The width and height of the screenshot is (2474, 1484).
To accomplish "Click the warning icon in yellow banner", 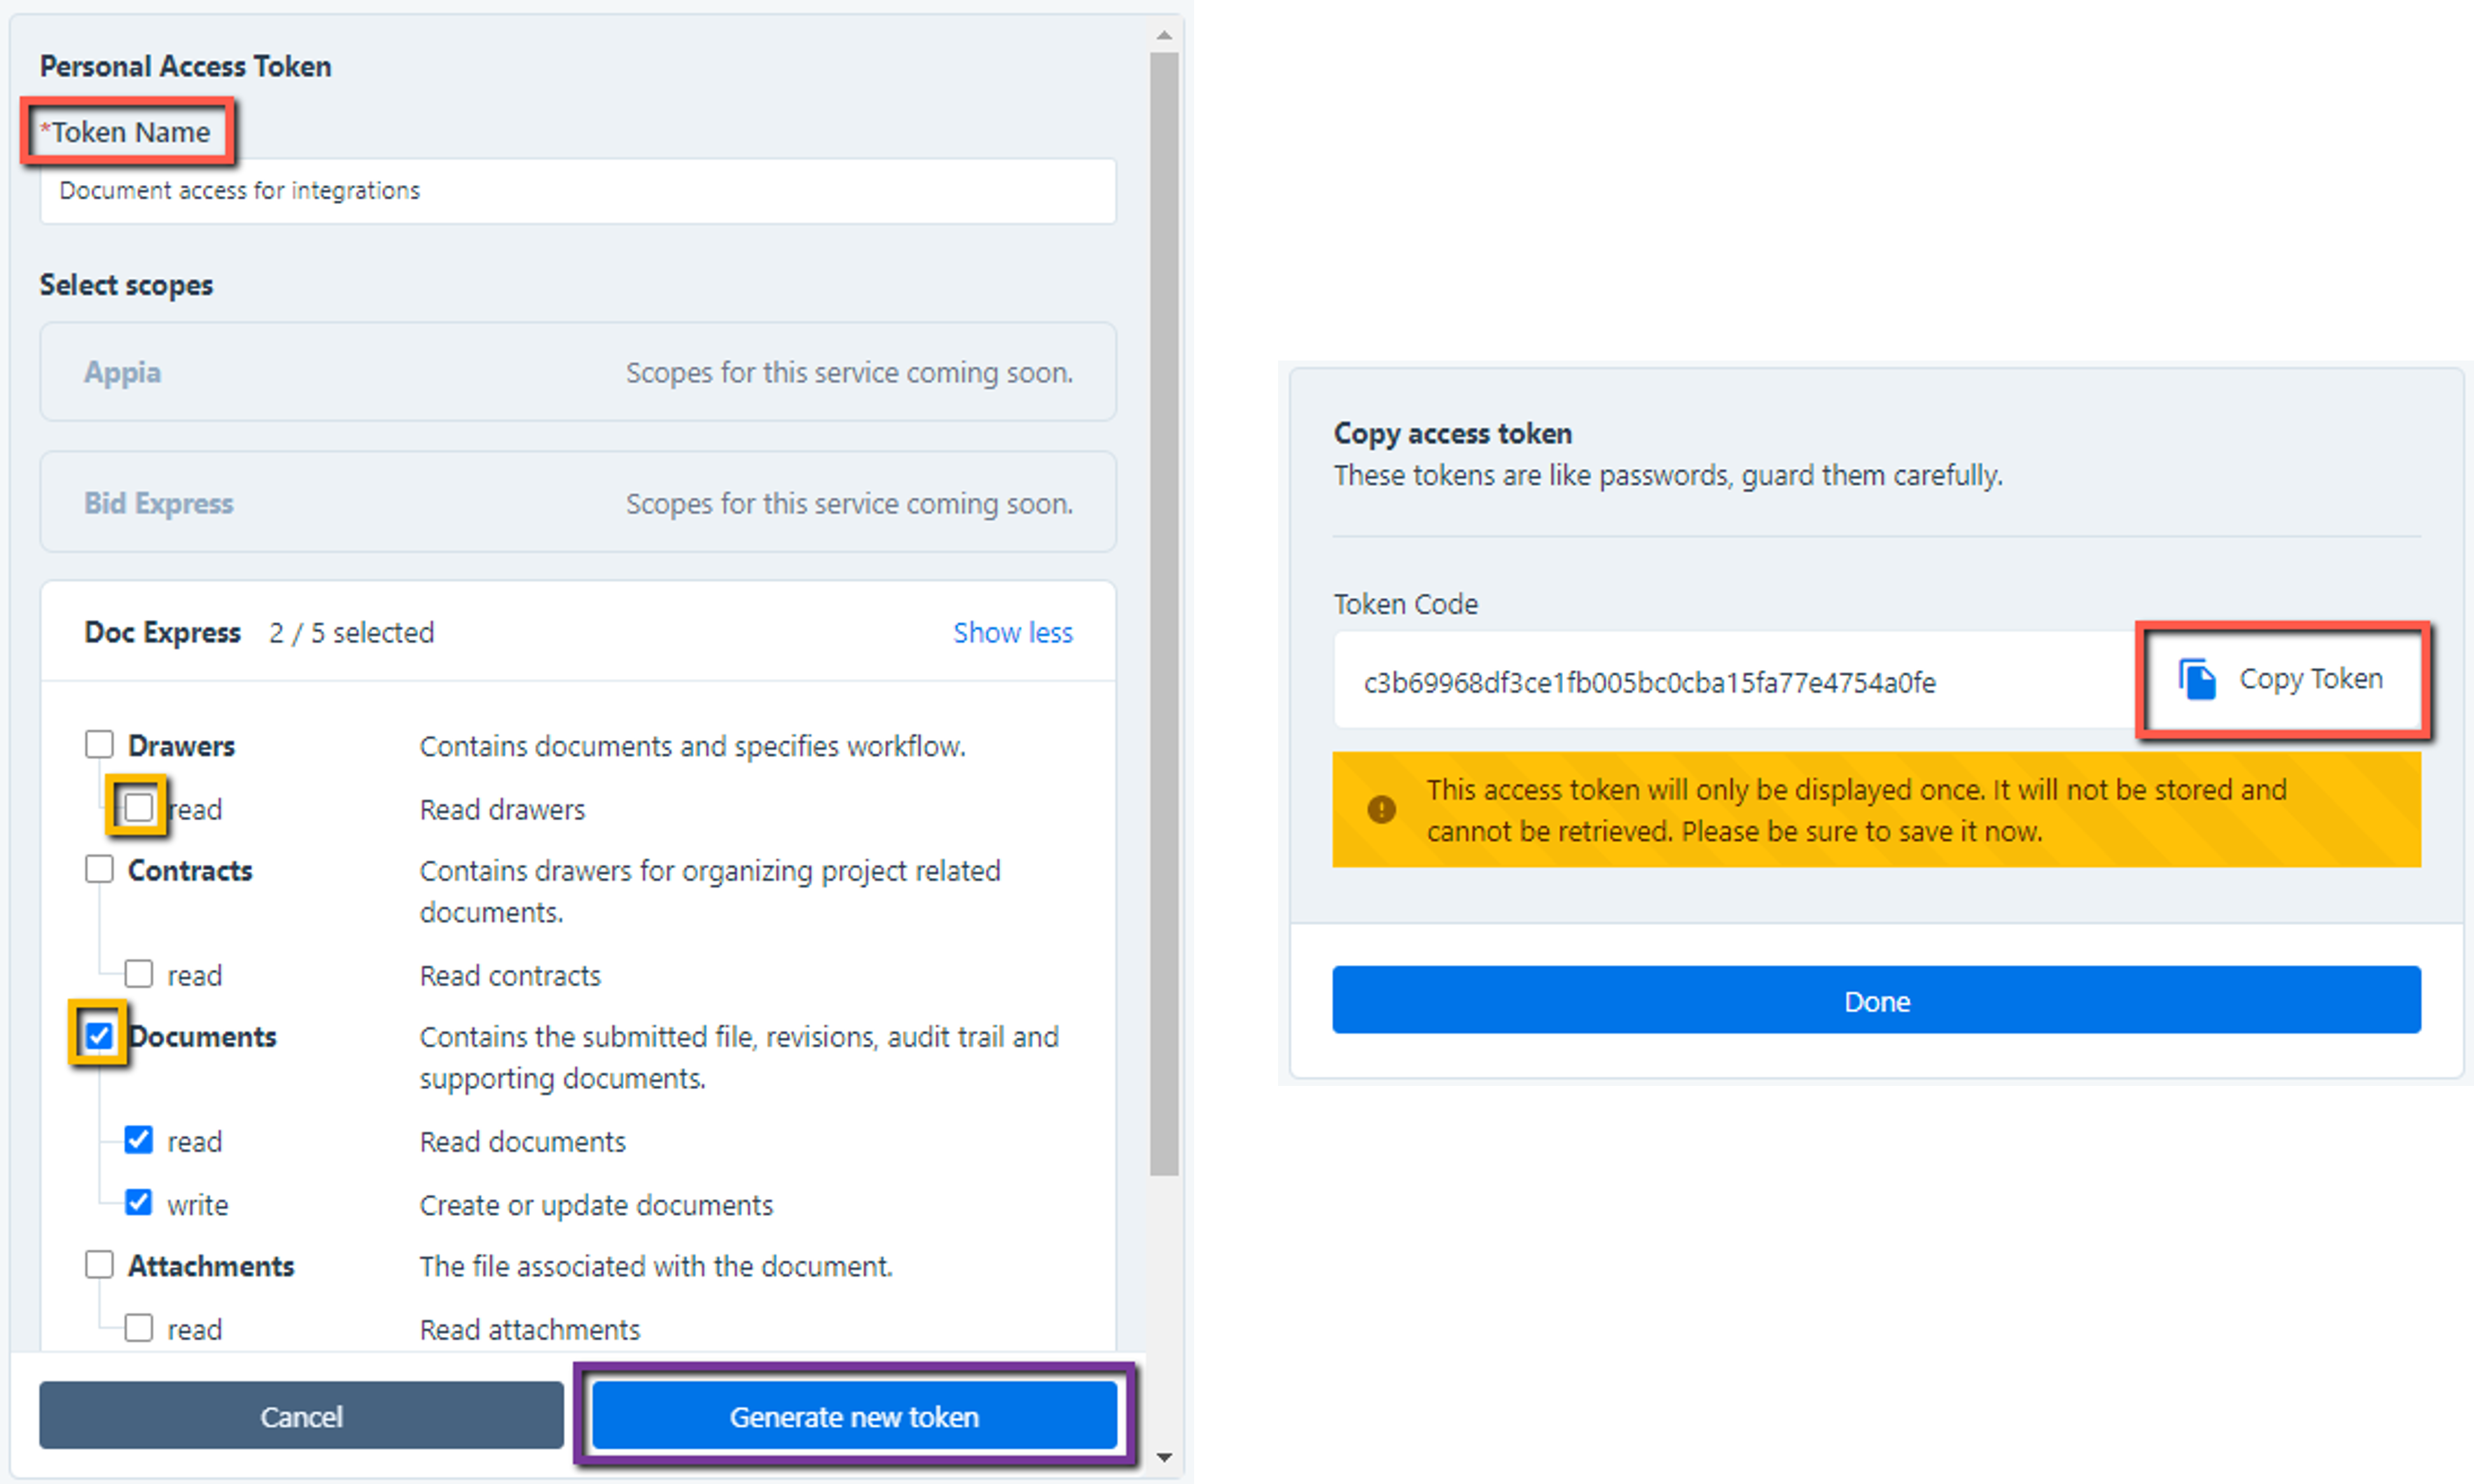I will click(1382, 809).
